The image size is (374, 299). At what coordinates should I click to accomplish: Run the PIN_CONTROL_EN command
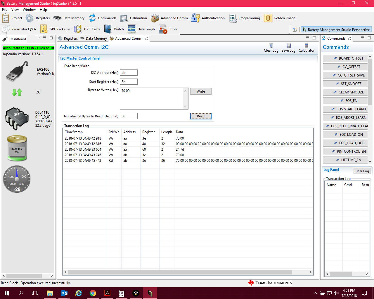coord(345,152)
